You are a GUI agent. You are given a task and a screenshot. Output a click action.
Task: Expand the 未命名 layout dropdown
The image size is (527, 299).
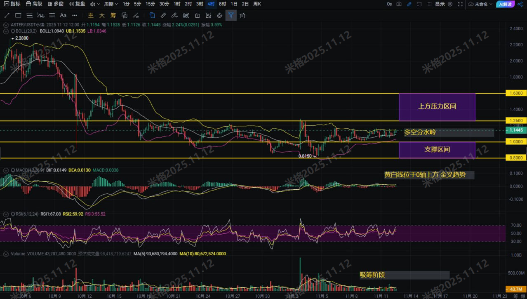[480, 4]
